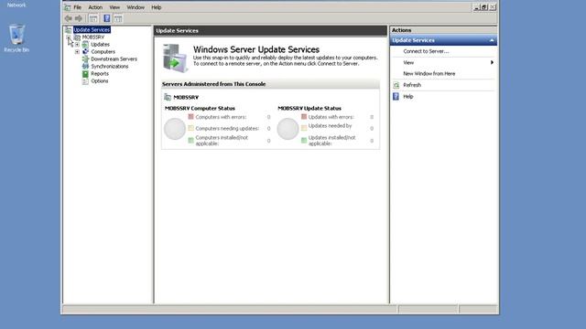
Task: Click the Downstream Servers node icon
Action: (x=85, y=58)
